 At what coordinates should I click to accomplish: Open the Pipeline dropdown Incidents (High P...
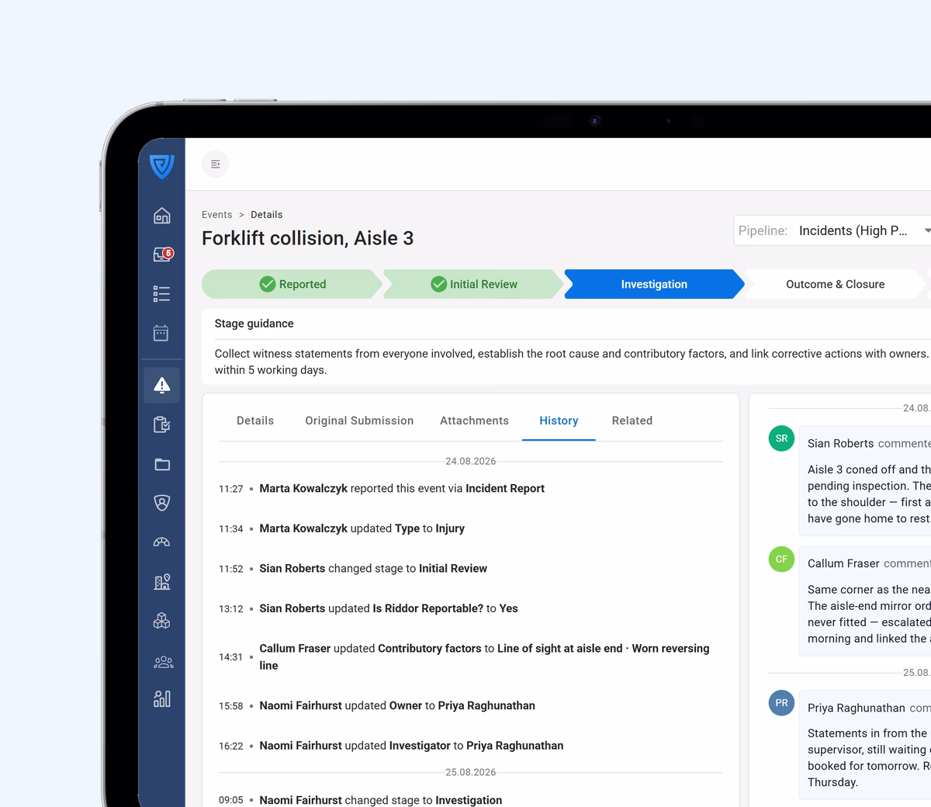pos(834,230)
